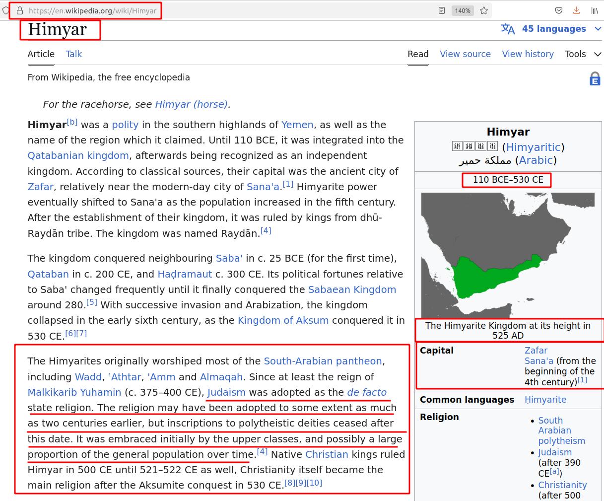Open the Save to Pocket icon
This screenshot has width=604, height=501.
click(x=558, y=10)
